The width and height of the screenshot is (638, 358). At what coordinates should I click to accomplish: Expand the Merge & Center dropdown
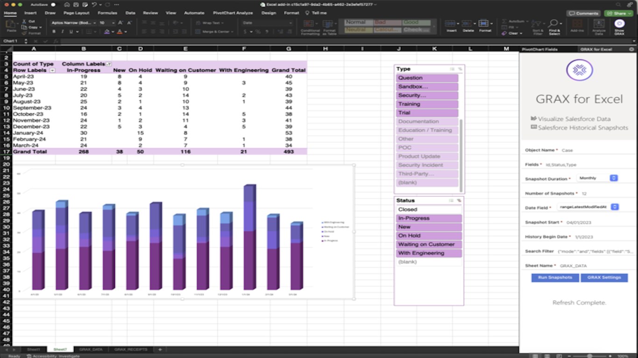pos(232,32)
